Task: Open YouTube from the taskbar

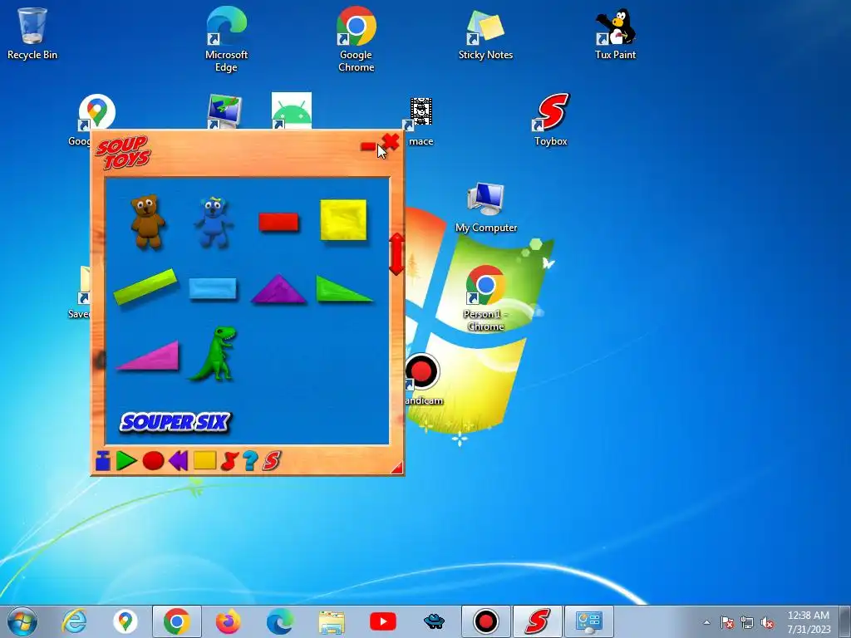Action: (x=382, y=621)
